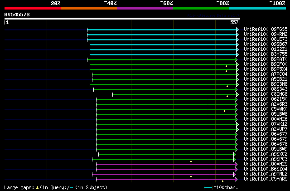This screenshot has height=191, width=290.
Task: Click the white start tick of the C8CHG8 alignment
Action: [113, 95]
